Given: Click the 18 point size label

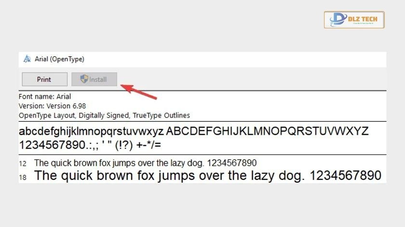Looking at the screenshot, I should tap(23, 177).
